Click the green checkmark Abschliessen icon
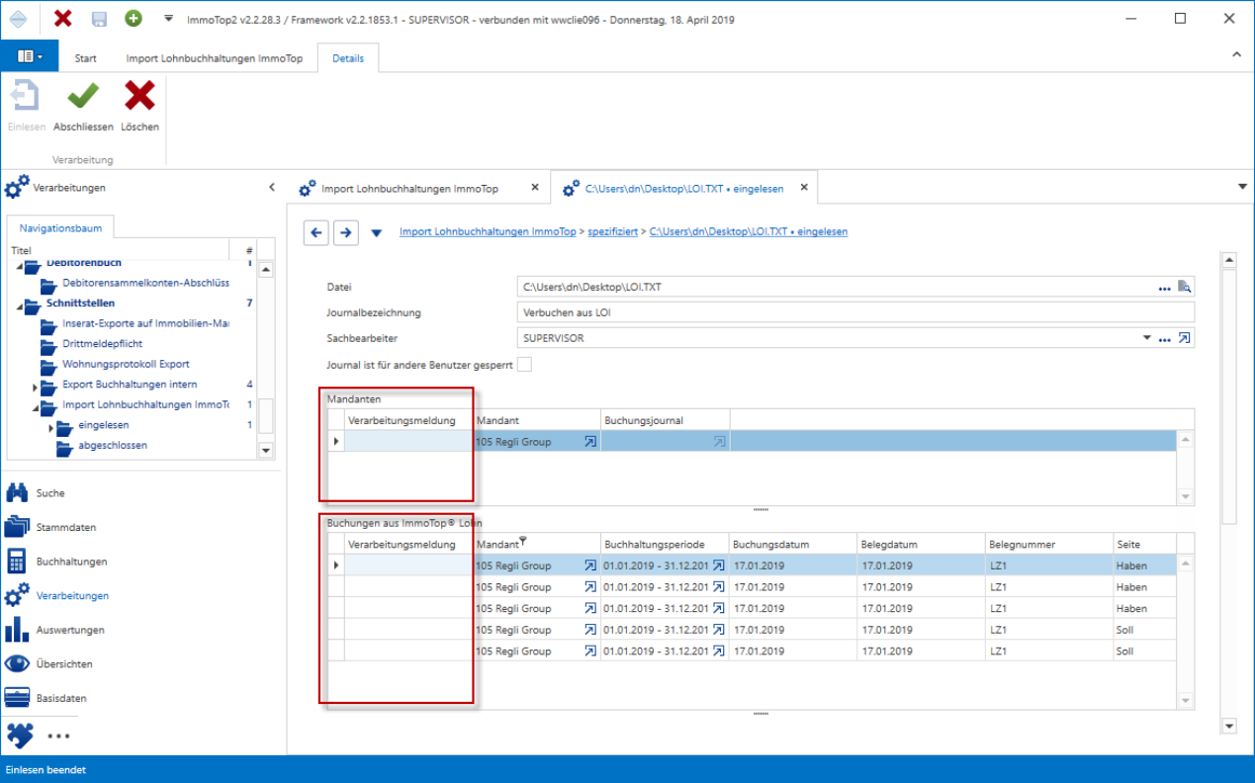This screenshot has height=783, width=1255. [x=83, y=96]
